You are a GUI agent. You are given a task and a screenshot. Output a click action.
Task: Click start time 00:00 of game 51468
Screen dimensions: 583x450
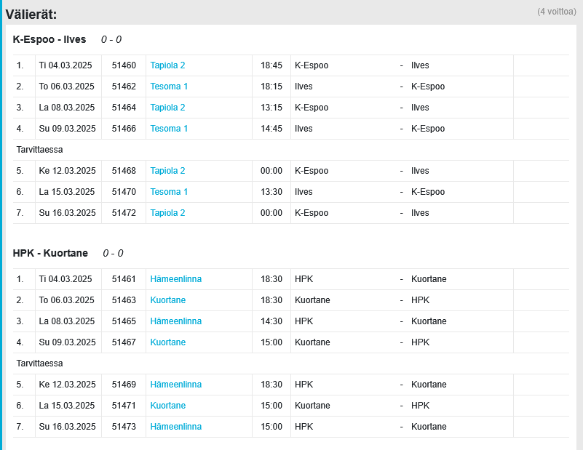[271, 171]
